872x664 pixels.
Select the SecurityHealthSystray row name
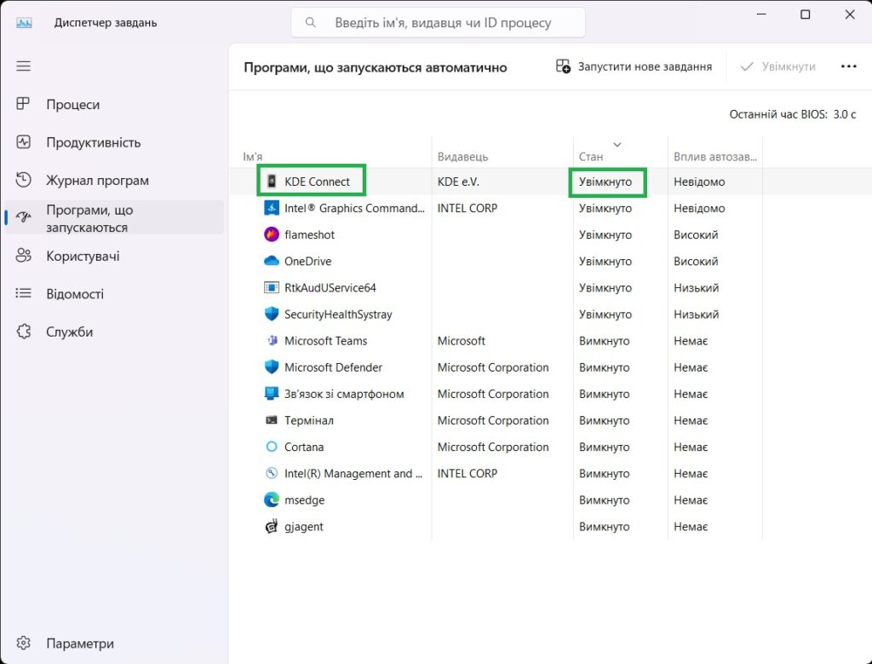[x=338, y=315]
